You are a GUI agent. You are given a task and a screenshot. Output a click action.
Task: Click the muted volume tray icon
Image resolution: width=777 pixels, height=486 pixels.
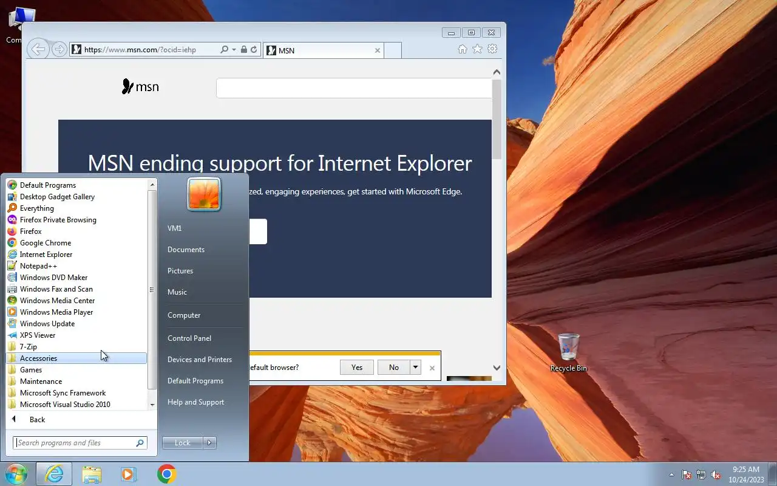(x=716, y=475)
